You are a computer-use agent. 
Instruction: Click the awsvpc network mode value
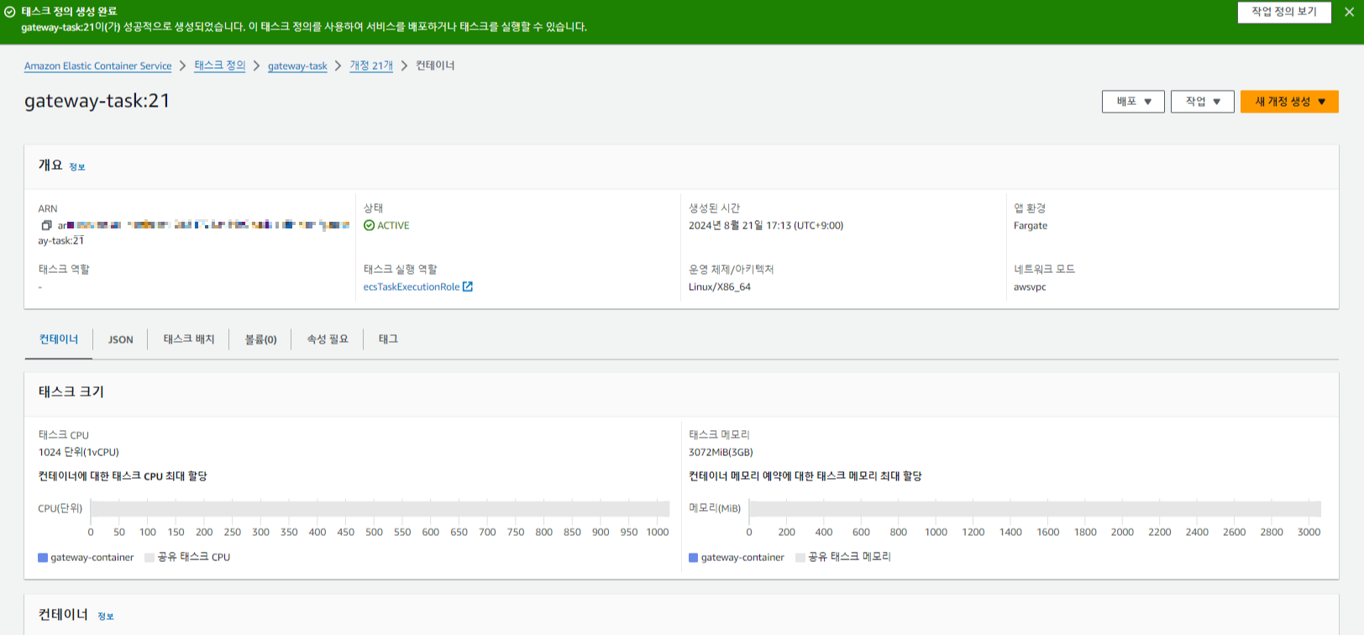point(1030,286)
